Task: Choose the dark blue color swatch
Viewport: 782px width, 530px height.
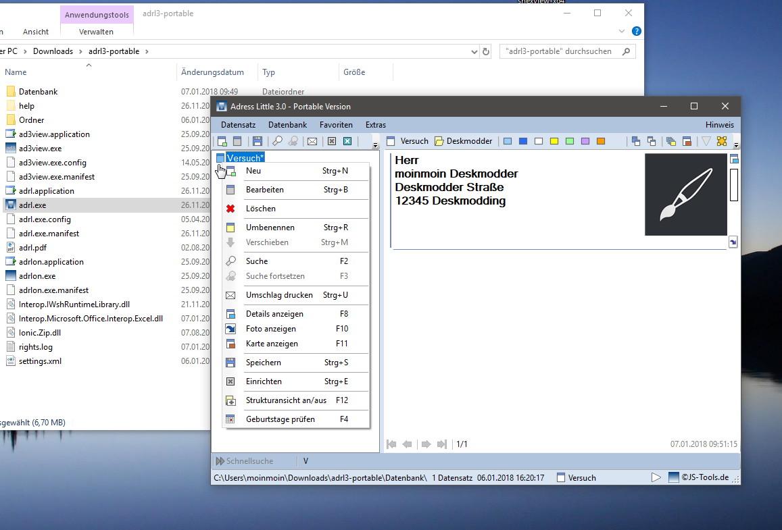Action: click(x=523, y=141)
